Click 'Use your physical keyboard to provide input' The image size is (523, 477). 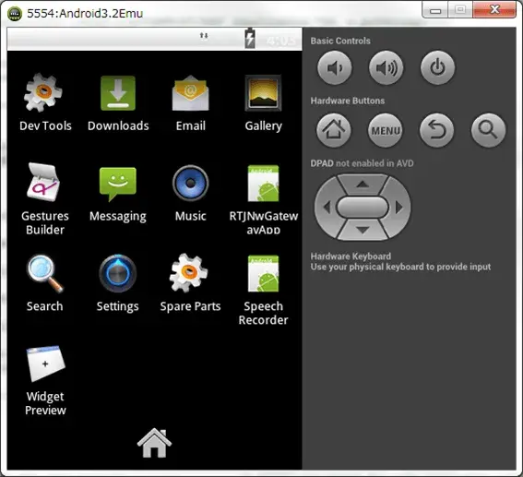click(x=400, y=267)
